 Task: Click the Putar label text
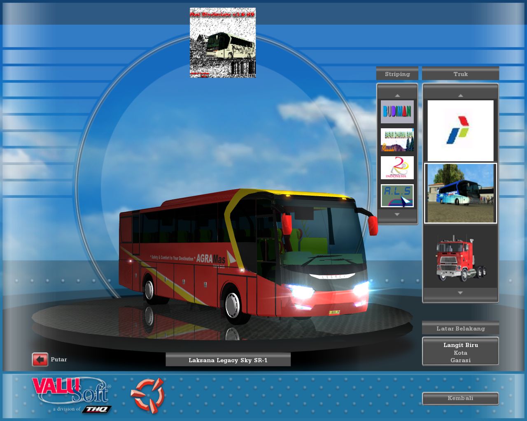[x=59, y=359]
